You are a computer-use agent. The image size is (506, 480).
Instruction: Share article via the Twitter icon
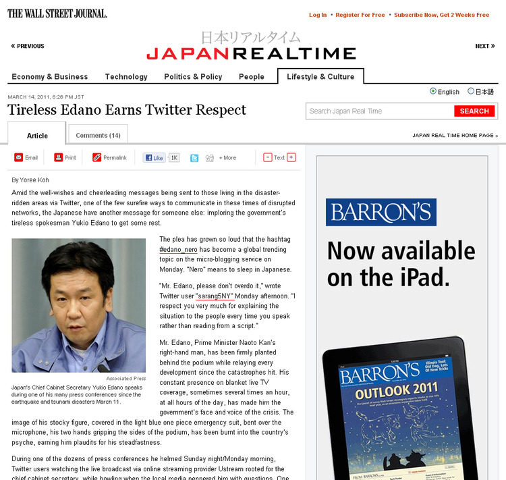click(x=194, y=157)
